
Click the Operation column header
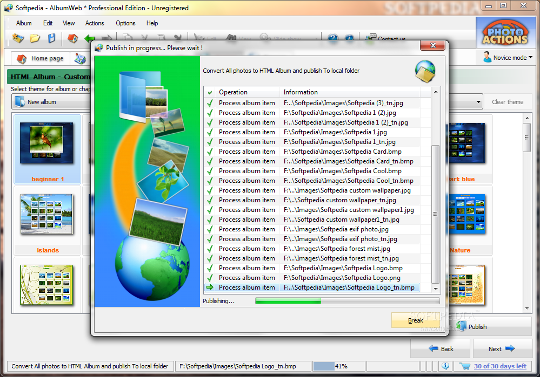(247, 92)
